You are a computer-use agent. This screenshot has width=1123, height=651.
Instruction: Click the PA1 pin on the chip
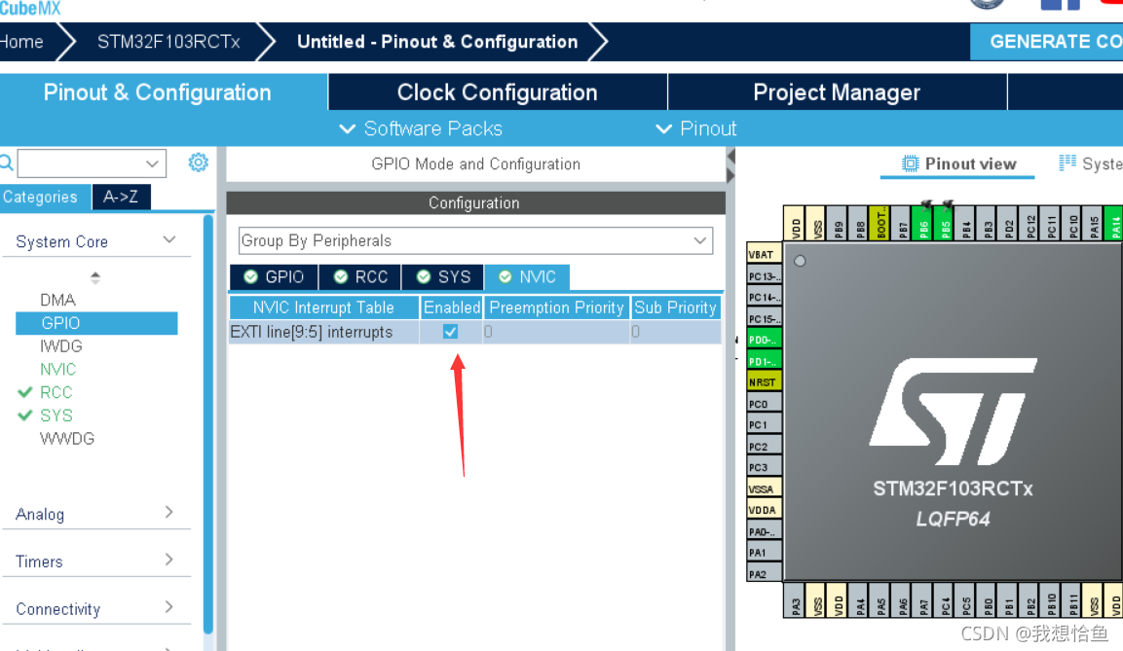pos(765,553)
